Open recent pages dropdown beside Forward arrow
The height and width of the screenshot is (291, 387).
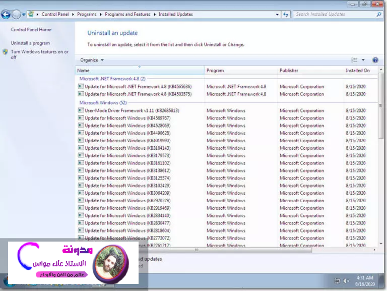pyautogui.click(x=24, y=15)
